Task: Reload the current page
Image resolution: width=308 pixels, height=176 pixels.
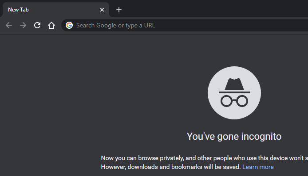Action: [x=37, y=25]
